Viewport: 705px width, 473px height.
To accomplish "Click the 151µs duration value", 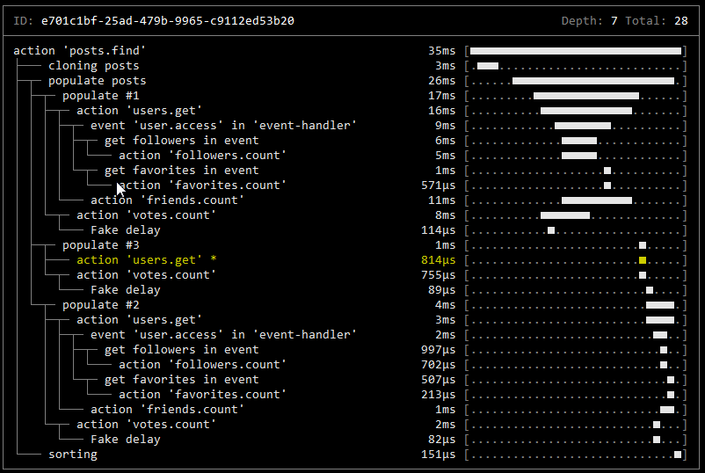I will pyautogui.click(x=439, y=455).
